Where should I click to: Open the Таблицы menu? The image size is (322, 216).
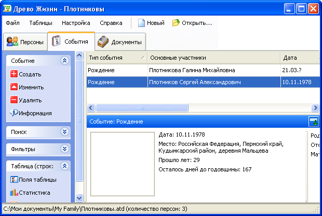[41, 23]
